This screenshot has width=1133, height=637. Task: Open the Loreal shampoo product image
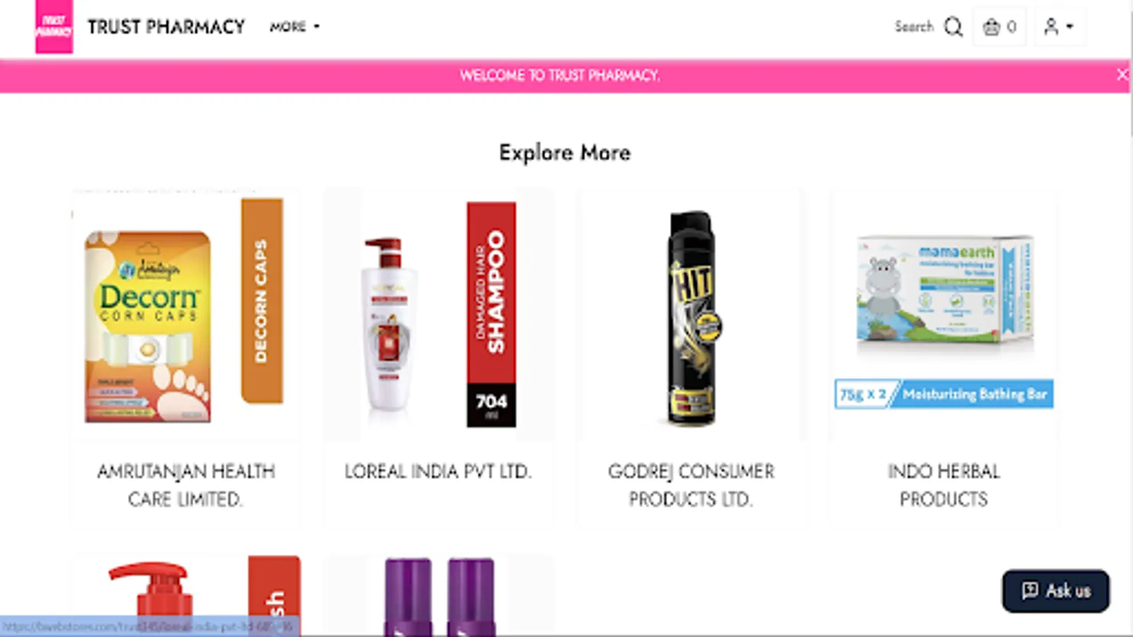(438, 314)
